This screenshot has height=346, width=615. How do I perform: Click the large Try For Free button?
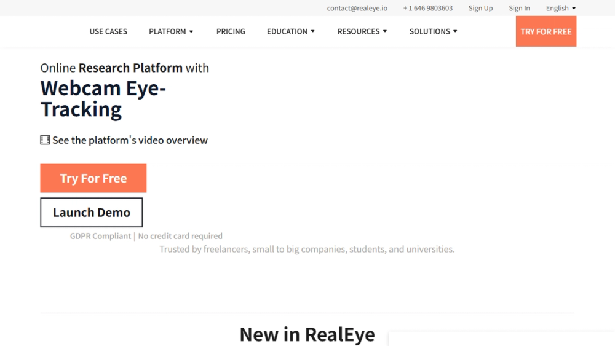coord(93,178)
